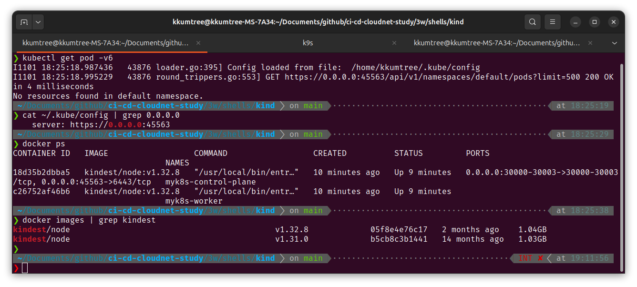Click the STATUS column header
The width and height of the screenshot is (637, 287).
pos(409,154)
